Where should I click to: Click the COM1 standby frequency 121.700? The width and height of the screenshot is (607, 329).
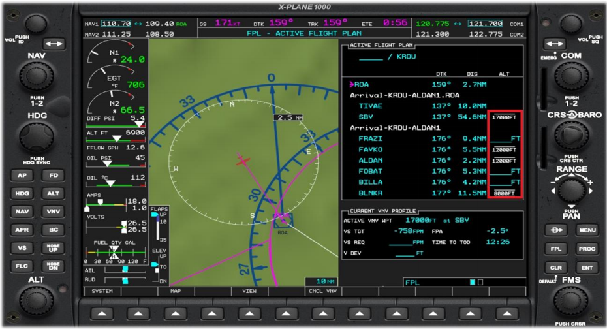click(485, 23)
